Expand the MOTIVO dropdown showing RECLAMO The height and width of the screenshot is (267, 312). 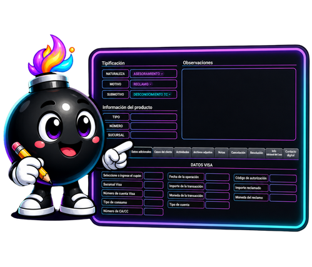point(153,84)
